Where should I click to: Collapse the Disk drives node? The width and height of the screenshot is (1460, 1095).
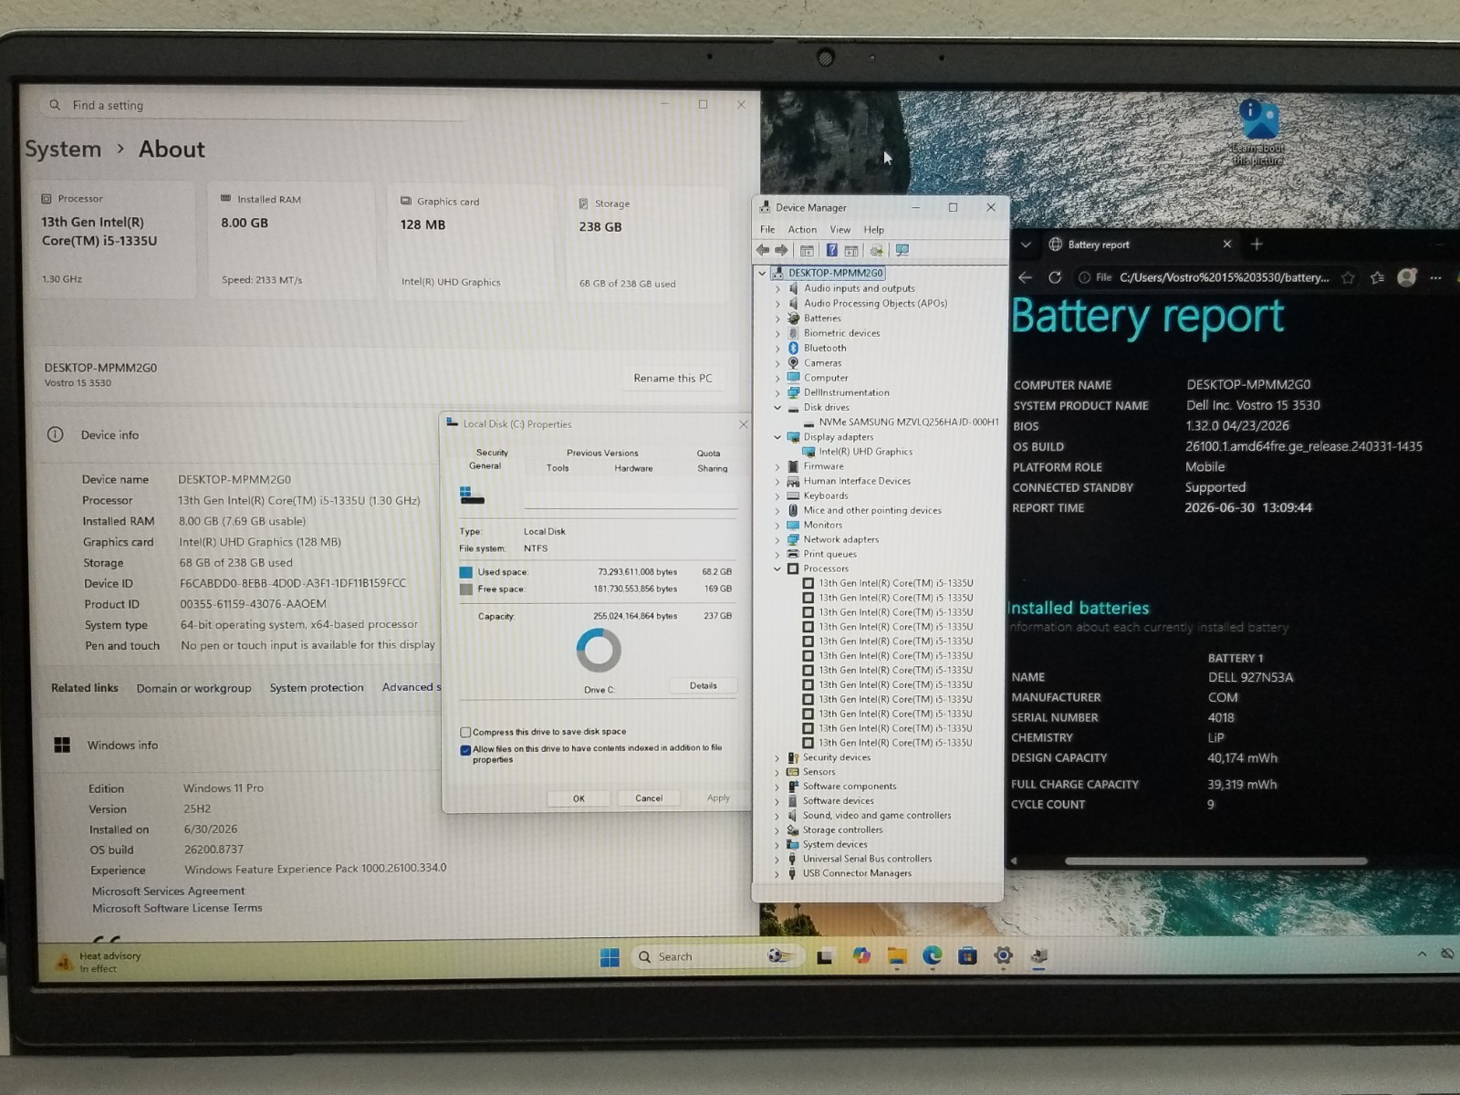778,407
